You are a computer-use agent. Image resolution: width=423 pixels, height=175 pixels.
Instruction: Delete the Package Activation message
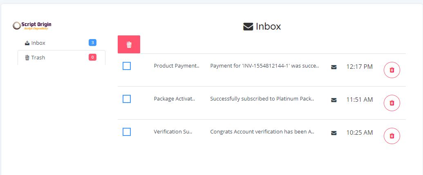point(392,103)
